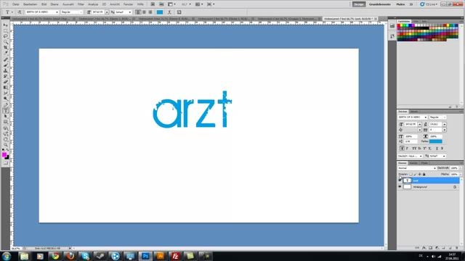This screenshot has height=261, width=465.
Task: Click the Grundelemente workspace button
Action: click(x=380, y=4)
